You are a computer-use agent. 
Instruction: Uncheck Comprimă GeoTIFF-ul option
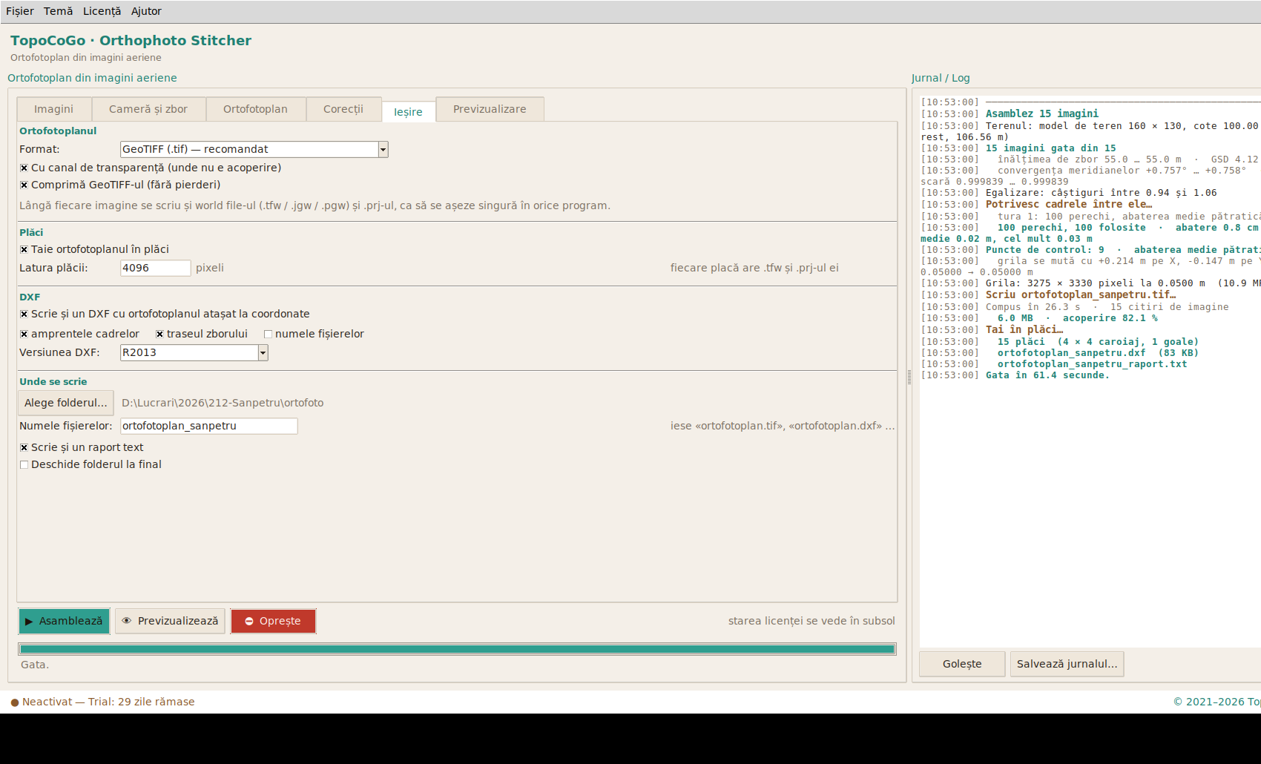24,185
